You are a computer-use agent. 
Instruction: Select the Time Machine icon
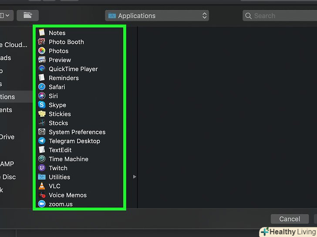pyautogui.click(x=42, y=159)
